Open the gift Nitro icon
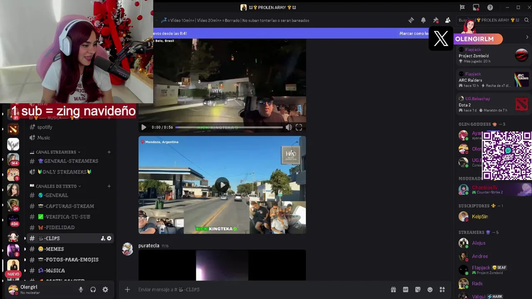532x299 pixels. [x=393, y=289]
